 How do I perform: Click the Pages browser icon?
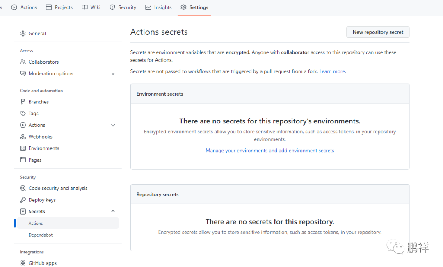point(23,160)
